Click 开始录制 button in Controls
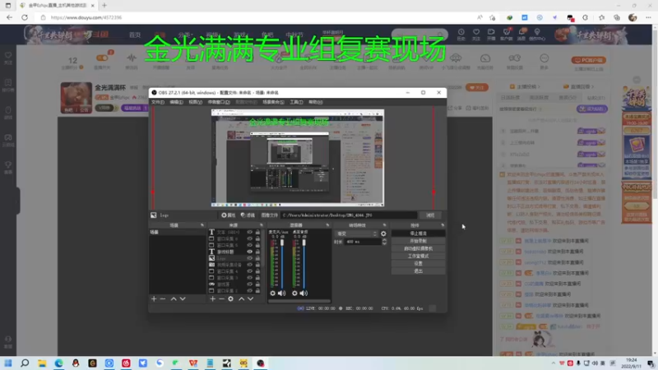This screenshot has height=370, width=658. [x=418, y=241]
